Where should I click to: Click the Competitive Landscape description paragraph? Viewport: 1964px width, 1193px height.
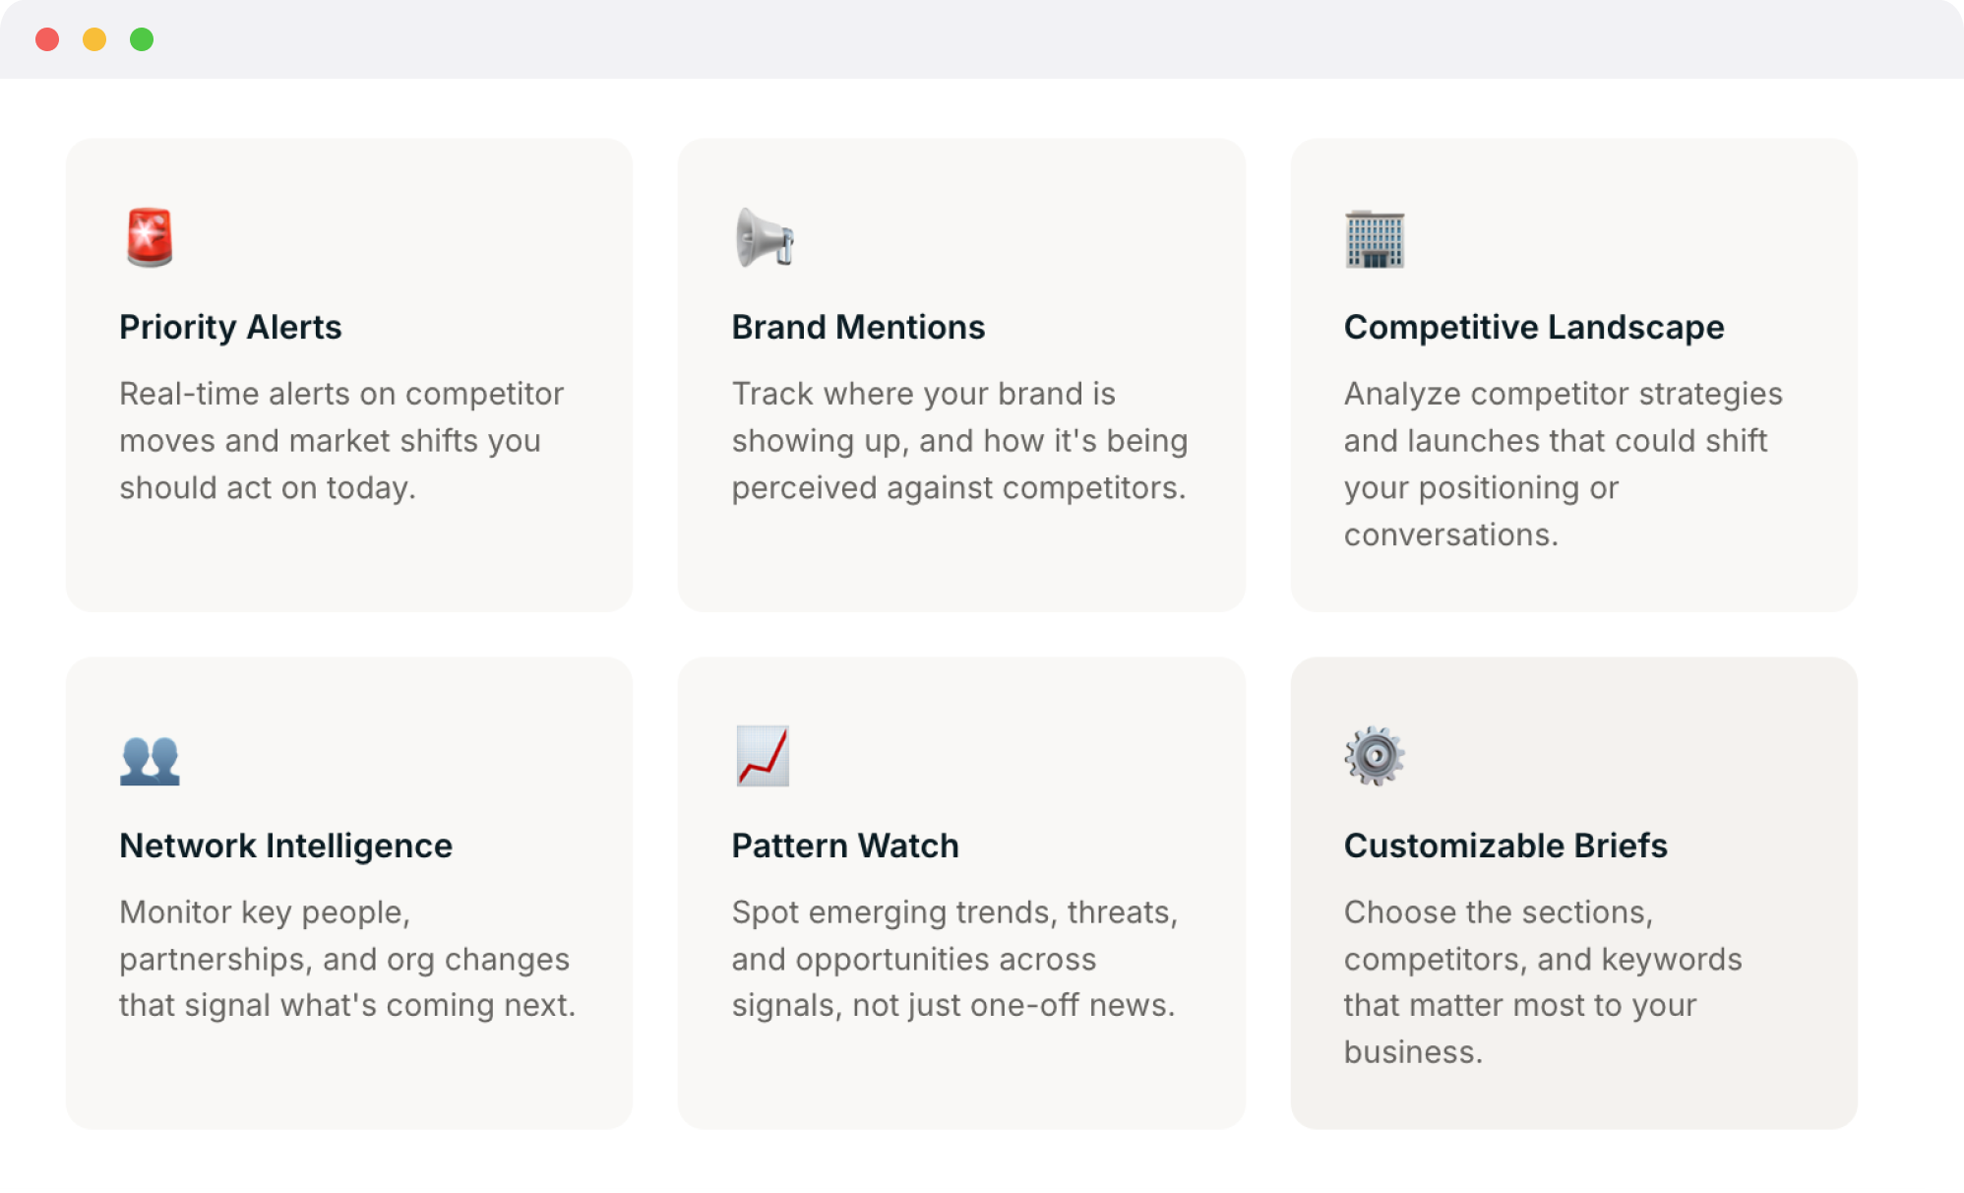tap(1564, 464)
